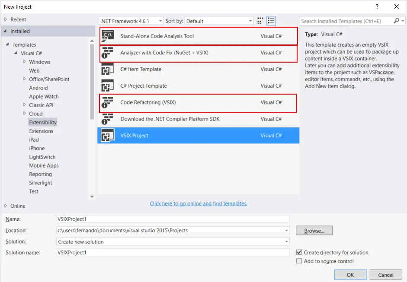Uncheck Create directory for solution
This screenshot has width=407, height=282.
pos(299,252)
